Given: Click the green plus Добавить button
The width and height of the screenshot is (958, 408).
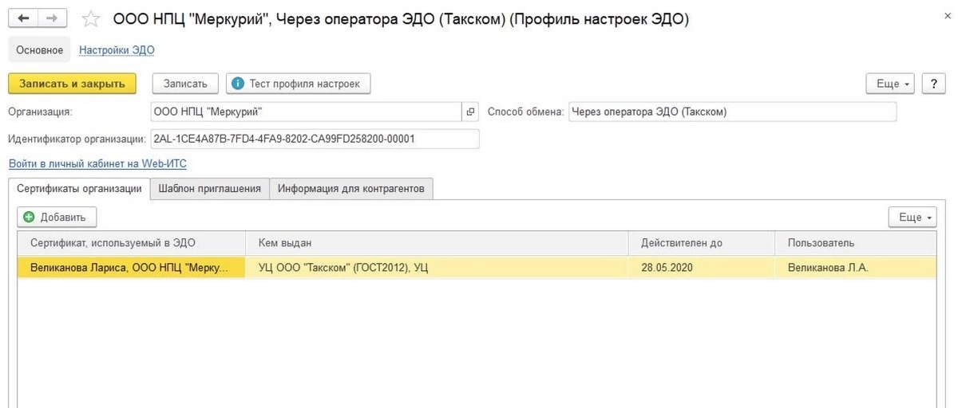Looking at the screenshot, I should (57, 217).
